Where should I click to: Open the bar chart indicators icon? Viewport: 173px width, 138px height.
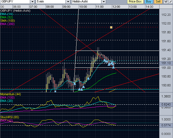(x=166, y=2)
